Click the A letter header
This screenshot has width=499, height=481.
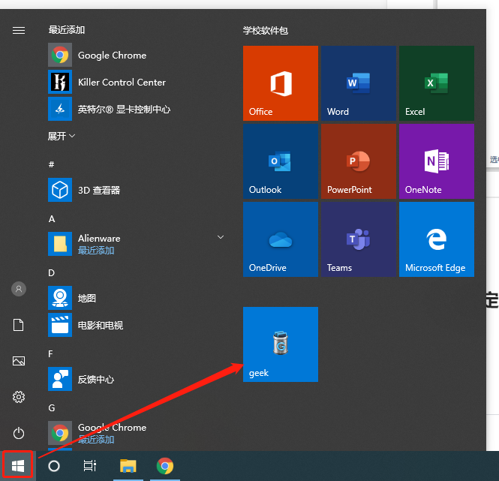[x=52, y=218]
